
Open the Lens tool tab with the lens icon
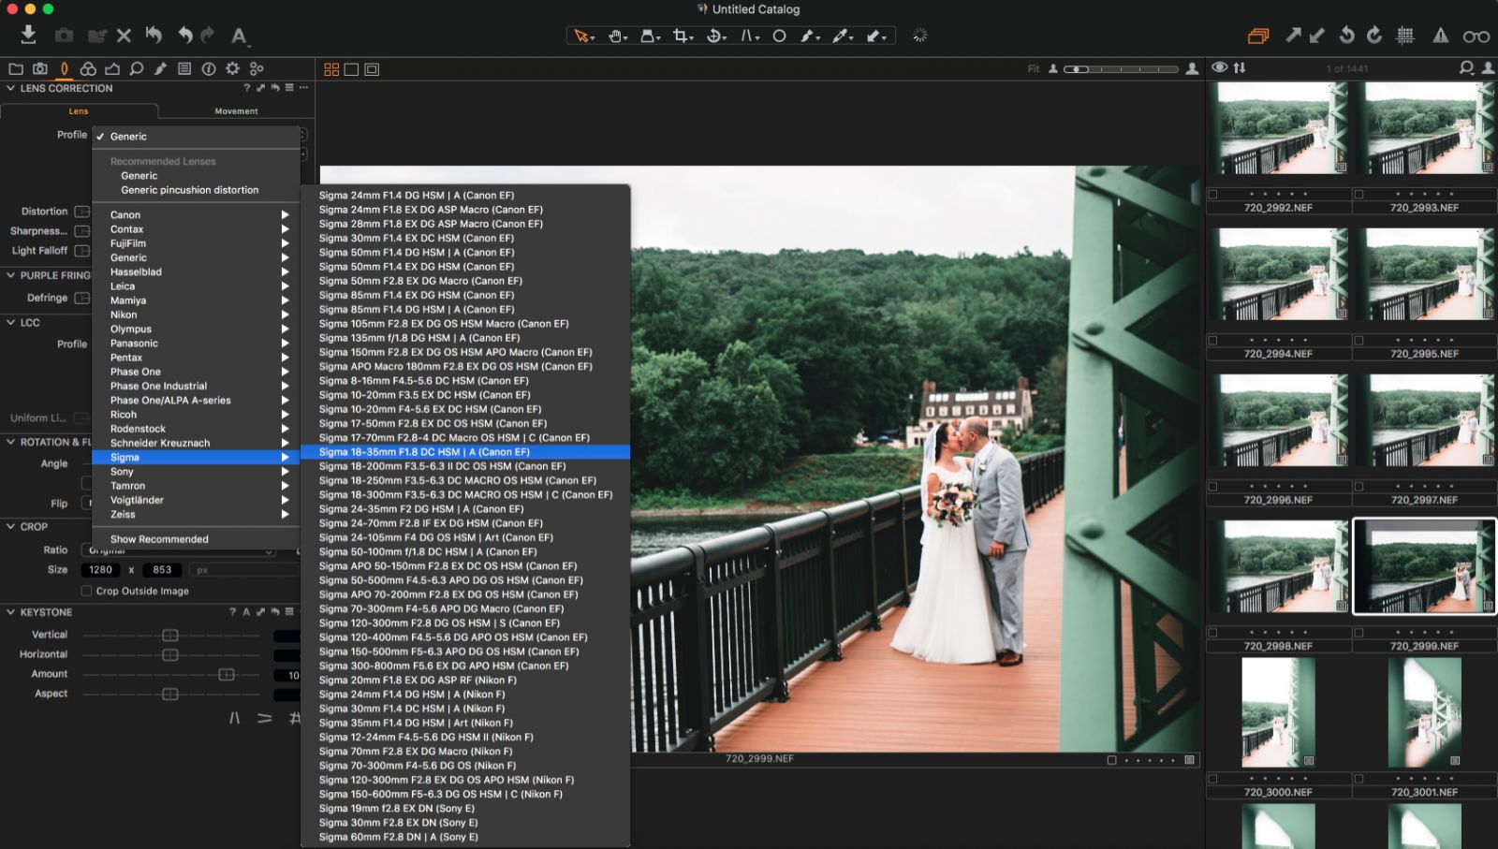(x=64, y=68)
